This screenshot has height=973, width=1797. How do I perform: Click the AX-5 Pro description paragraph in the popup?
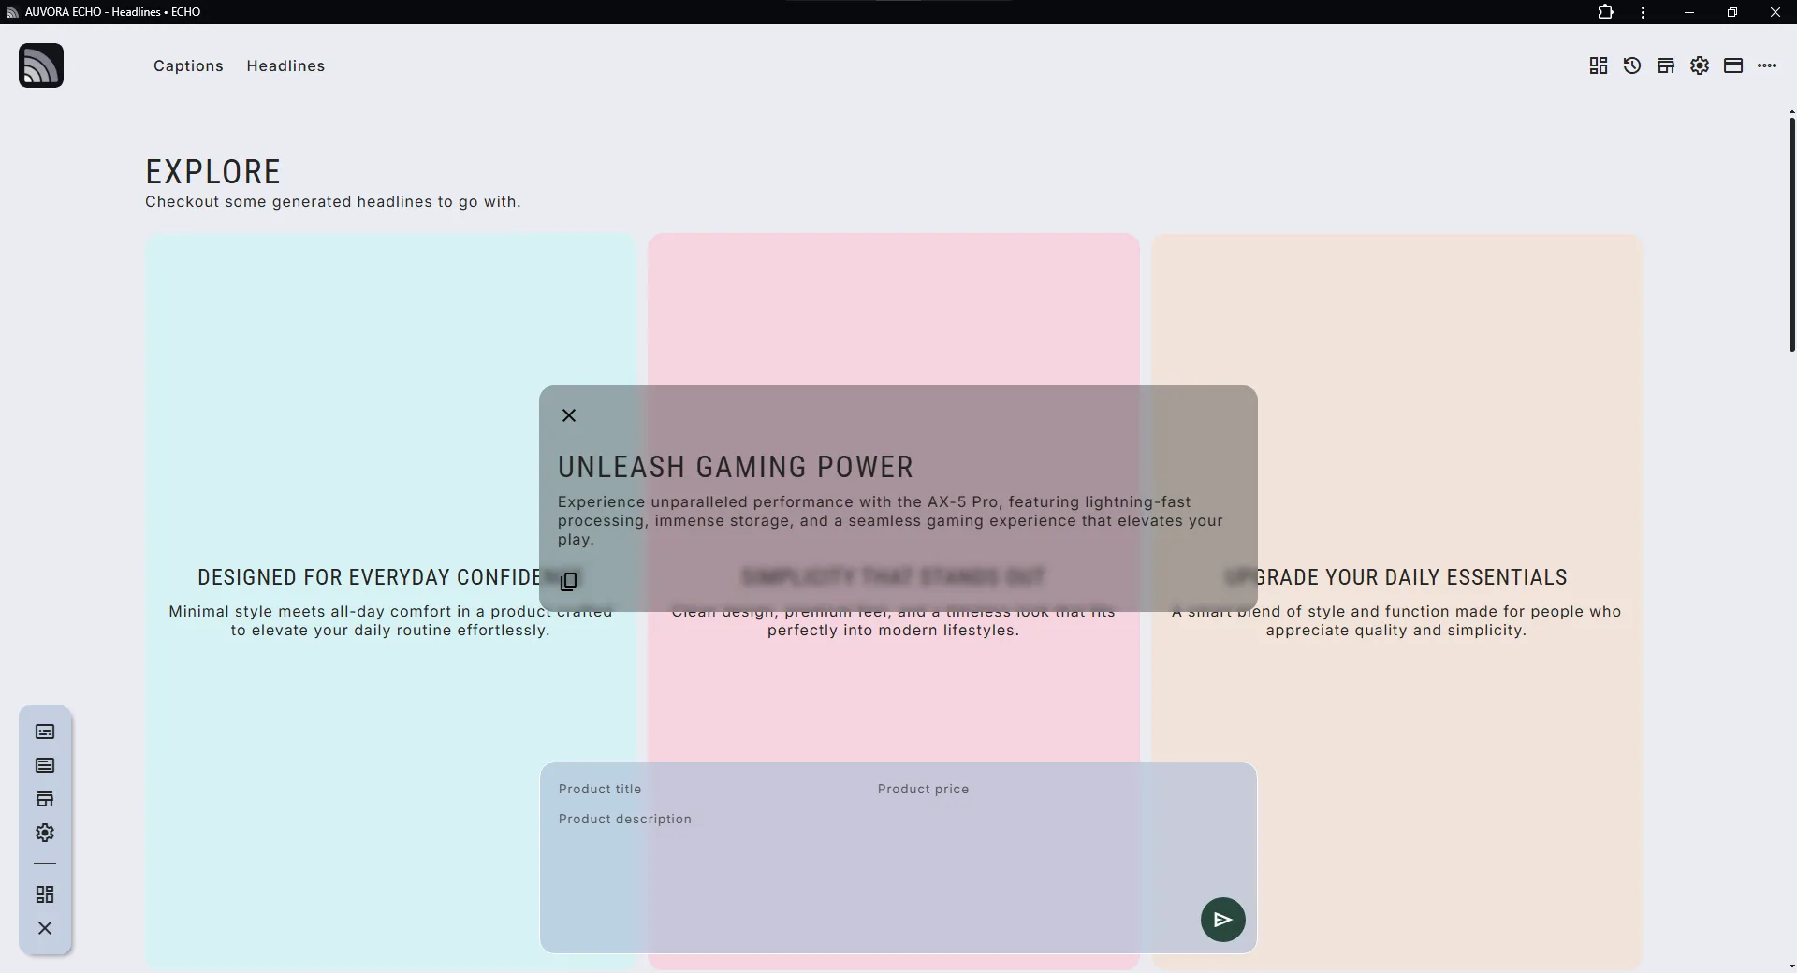[890, 520]
